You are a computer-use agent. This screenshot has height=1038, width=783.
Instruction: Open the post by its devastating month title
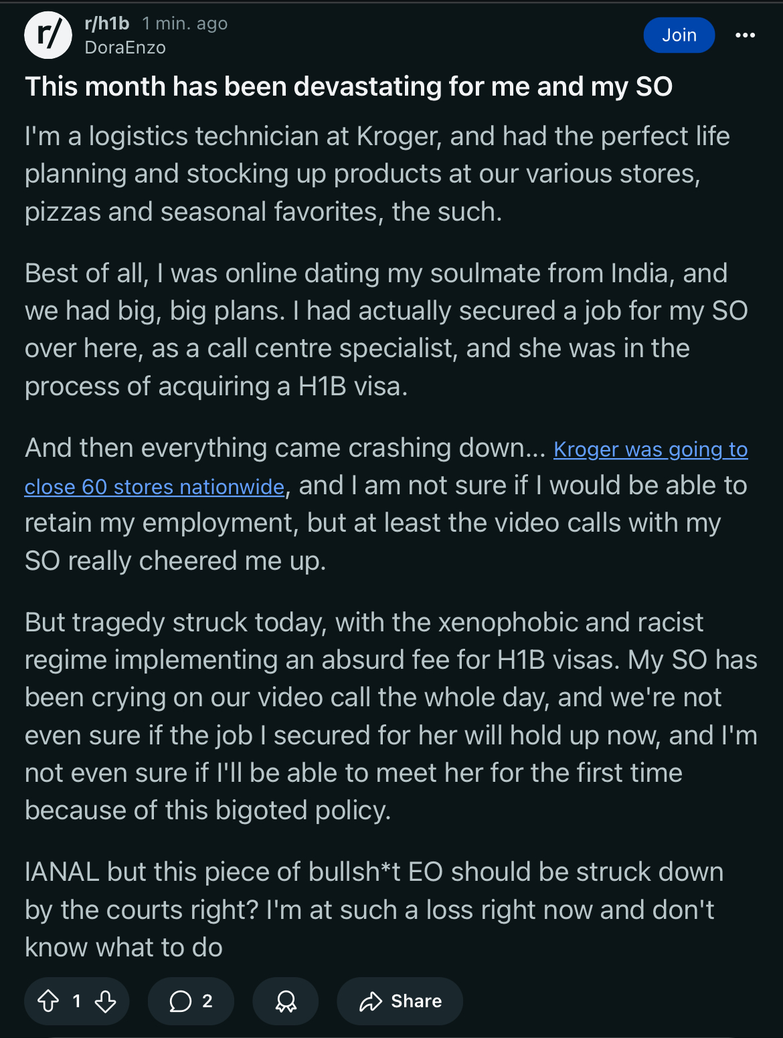point(349,87)
